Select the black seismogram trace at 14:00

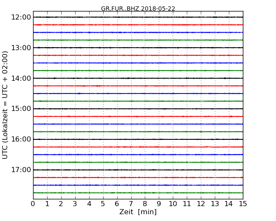pyautogui.click(x=138, y=78)
